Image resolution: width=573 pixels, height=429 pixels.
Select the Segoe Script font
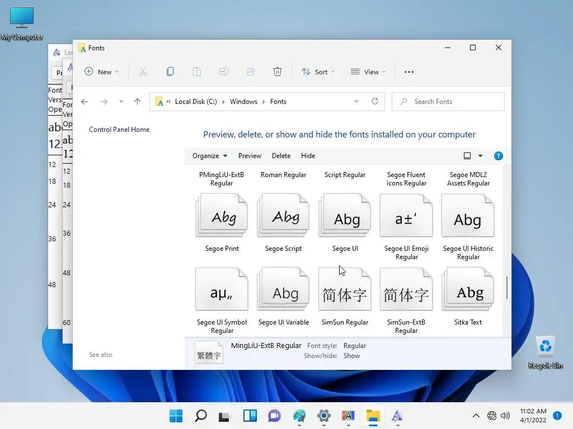click(x=283, y=223)
